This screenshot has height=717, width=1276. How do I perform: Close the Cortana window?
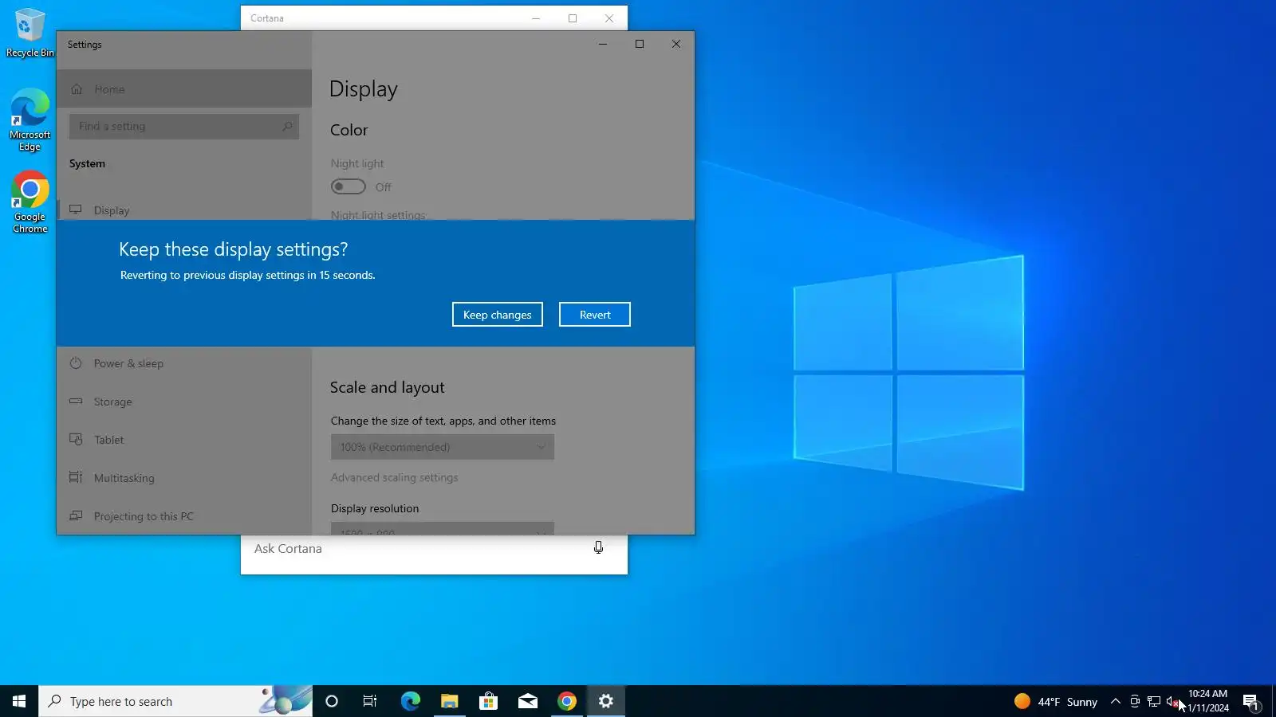point(609,18)
